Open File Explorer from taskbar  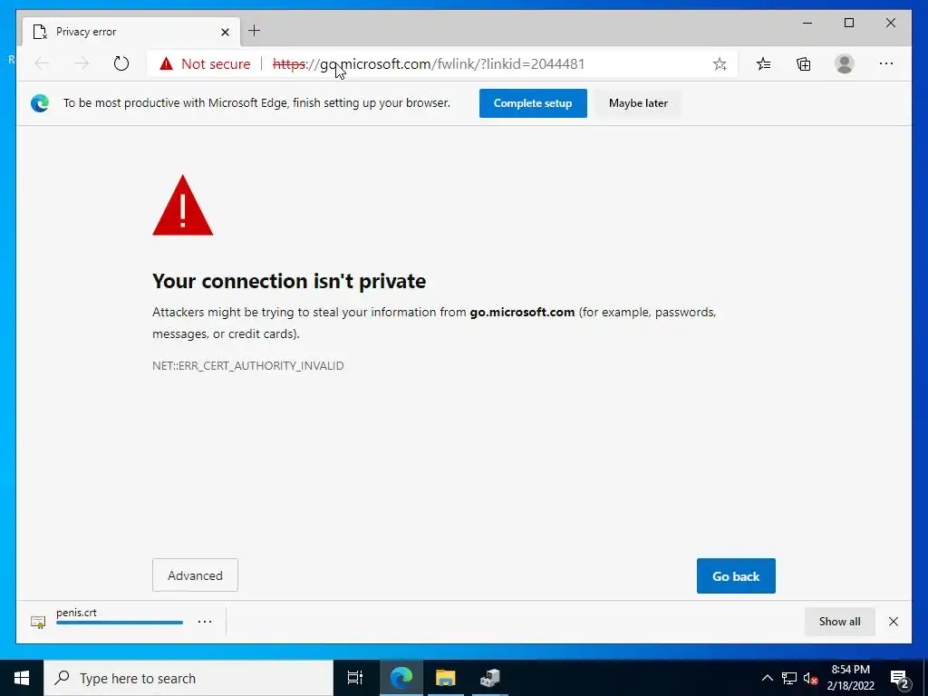tap(446, 678)
